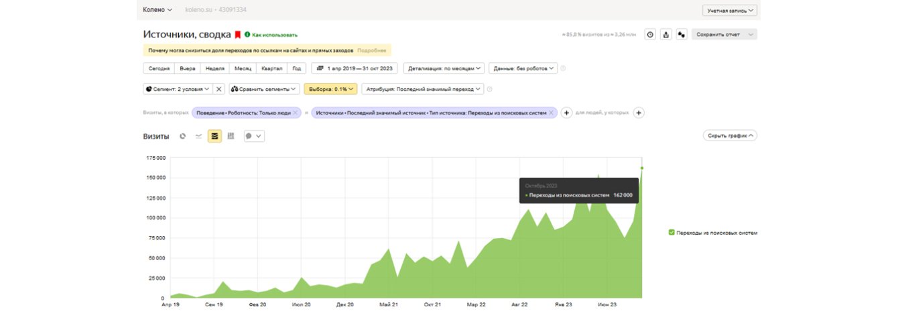Remove the 'Переходы из поисковых систем' filter chip

551,113
